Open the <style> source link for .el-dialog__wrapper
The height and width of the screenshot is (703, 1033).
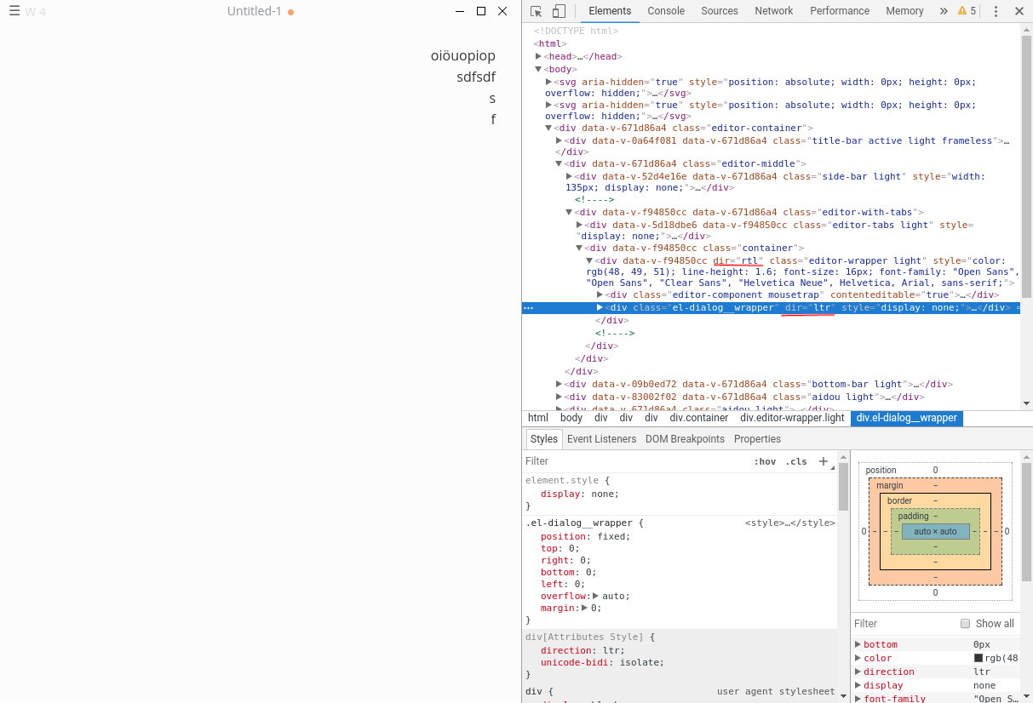coord(790,523)
